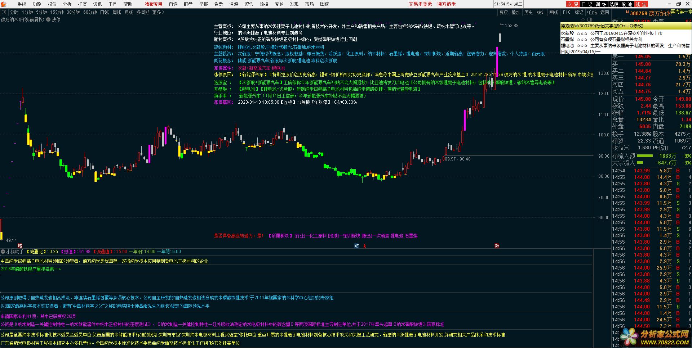Switch to 日线 daily chart tab
The height and width of the screenshot is (348, 692).
pos(105,12)
